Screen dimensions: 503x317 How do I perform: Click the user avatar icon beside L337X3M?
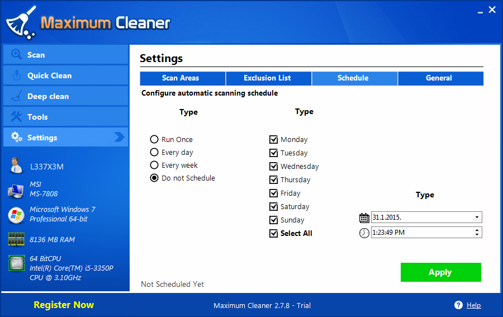click(x=16, y=165)
